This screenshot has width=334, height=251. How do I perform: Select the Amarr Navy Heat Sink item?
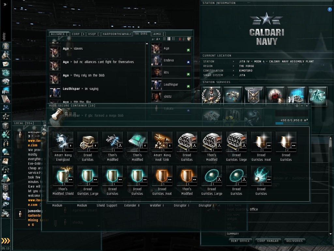[162, 147]
